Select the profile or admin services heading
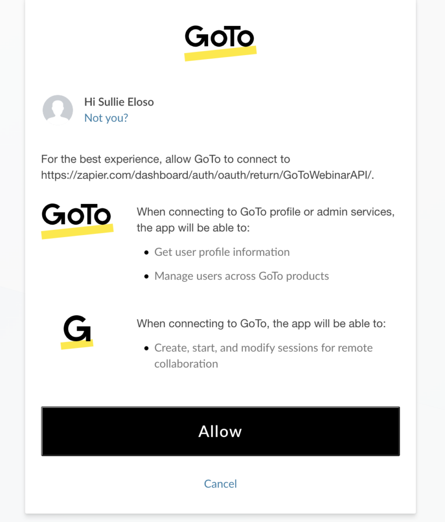The width and height of the screenshot is (445, 522). (265, 219)
